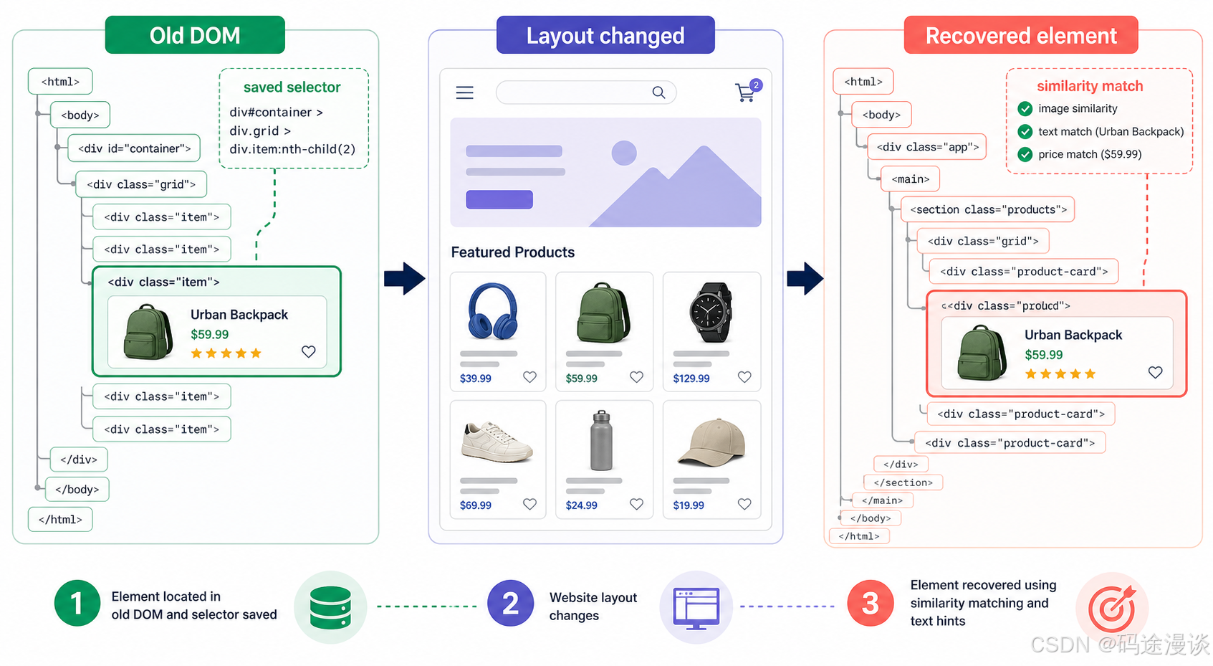Viewport: 1213px width, 666px height.
Task: Click the "div.item:nth-child(2)" selector line
Action: pos(292,149)
